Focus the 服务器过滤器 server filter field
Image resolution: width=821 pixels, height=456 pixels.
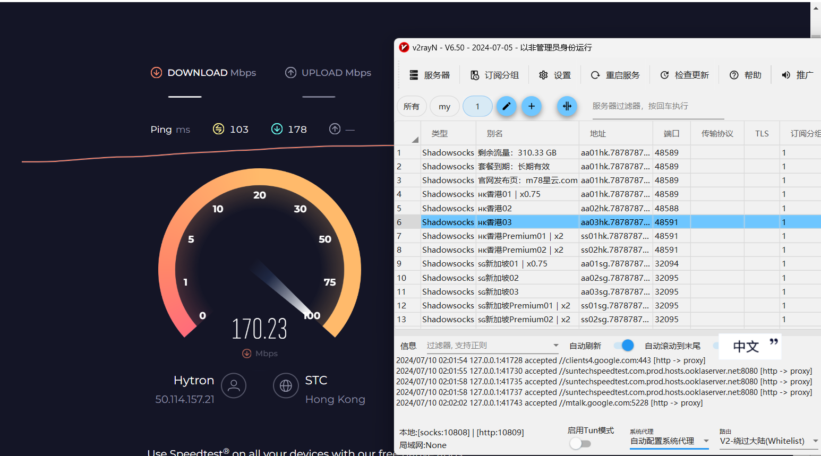click(x=657, y=106)
